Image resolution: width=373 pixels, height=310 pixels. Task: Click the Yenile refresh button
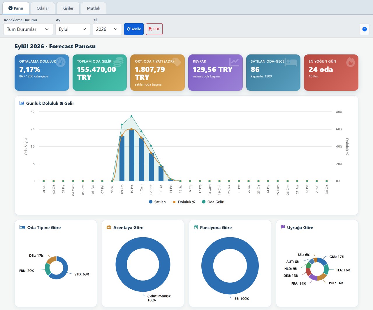134,29
